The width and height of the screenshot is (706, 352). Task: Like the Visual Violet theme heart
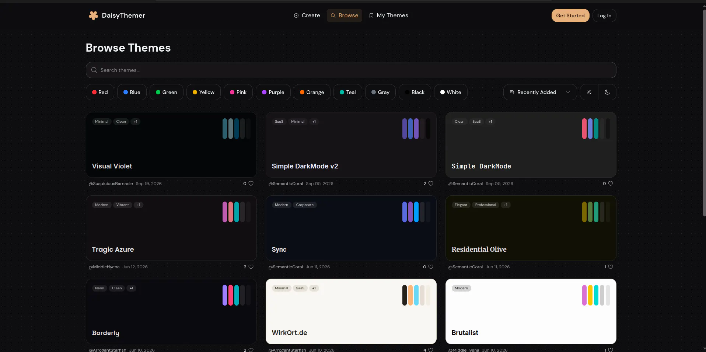(251, 184)
